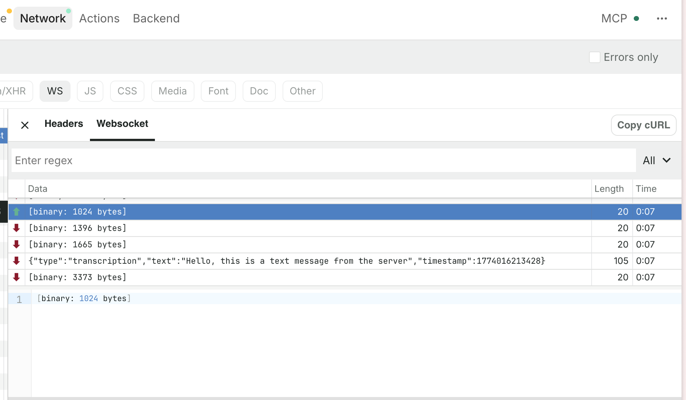Click the red received arrow on 1396 bytes row

16,228
